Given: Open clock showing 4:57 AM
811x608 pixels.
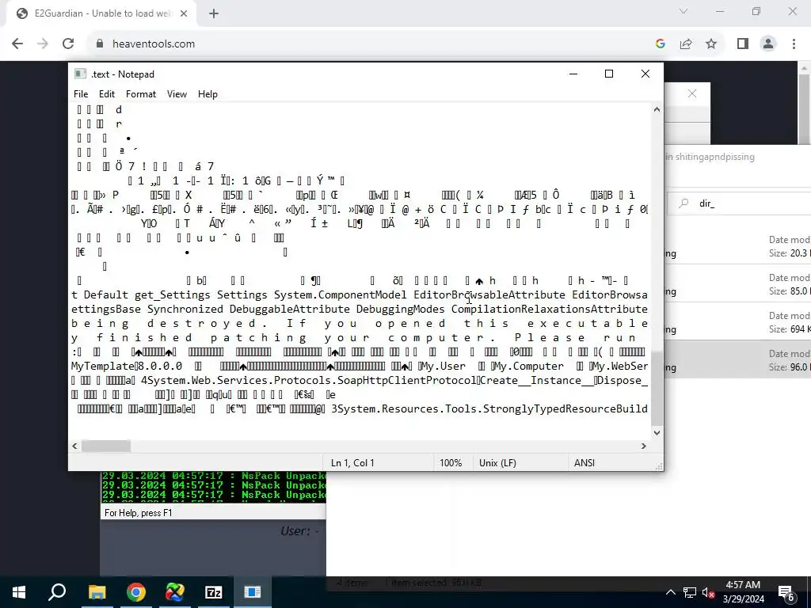Looking at the screenshot, I should [x=743, y=592].
